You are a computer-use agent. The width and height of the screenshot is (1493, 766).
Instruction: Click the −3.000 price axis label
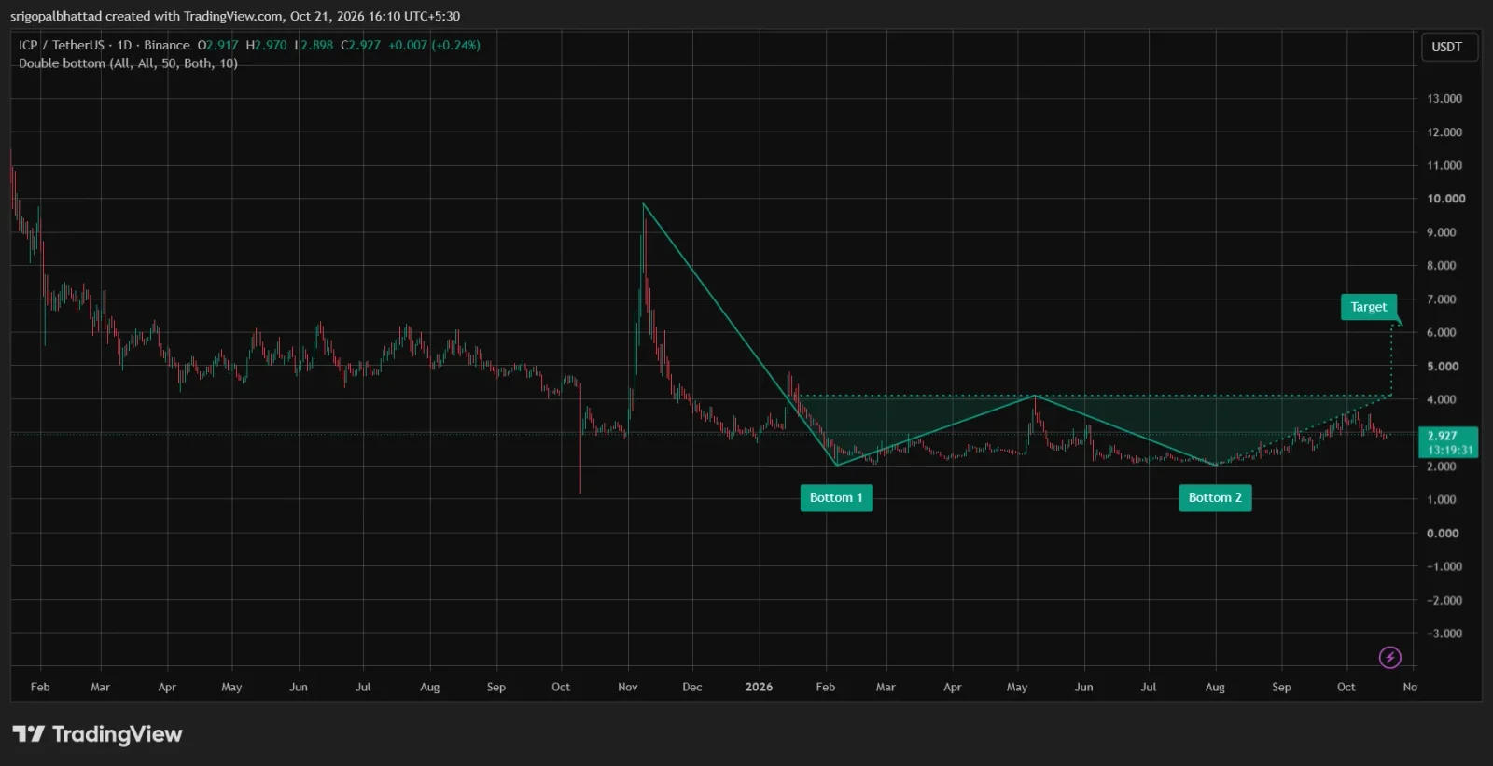pos(1444,634)
